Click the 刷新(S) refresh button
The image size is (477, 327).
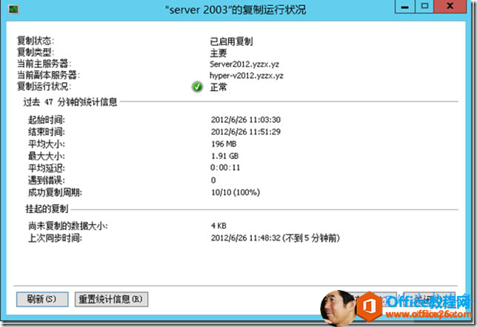(x=42, y=299)
